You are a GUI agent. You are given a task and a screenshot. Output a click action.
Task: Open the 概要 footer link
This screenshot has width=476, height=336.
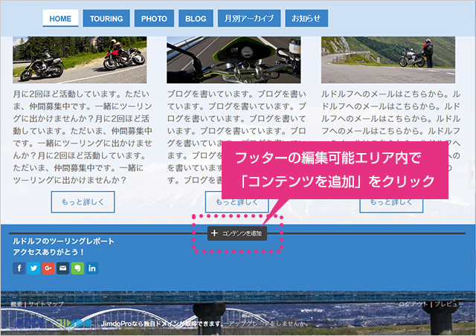click(x=16, y=304)
